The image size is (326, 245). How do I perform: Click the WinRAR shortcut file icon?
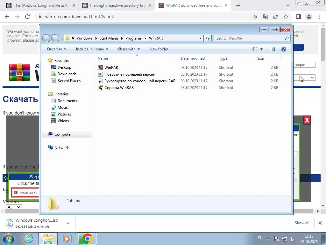coord(100,67)
